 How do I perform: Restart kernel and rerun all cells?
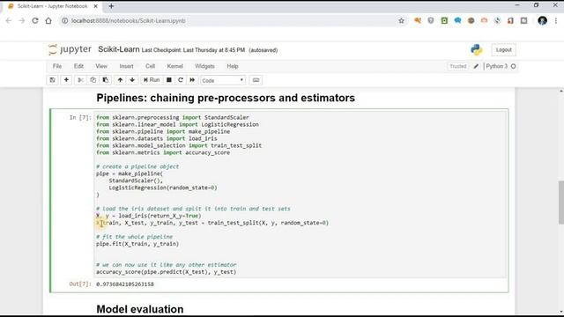pyautogui.click(x=192, y=80)
